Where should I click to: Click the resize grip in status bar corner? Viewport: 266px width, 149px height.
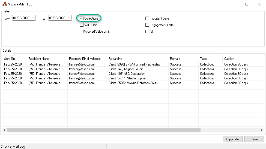(x=264, y=147)
